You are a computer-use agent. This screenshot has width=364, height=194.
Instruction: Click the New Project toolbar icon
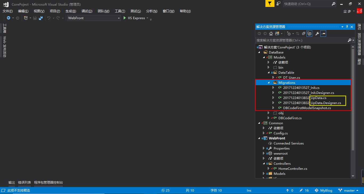pyautogui.click(x=26, y=18)
